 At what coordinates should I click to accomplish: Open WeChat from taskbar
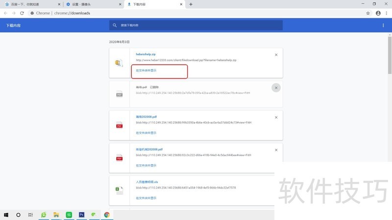point(94,215)
